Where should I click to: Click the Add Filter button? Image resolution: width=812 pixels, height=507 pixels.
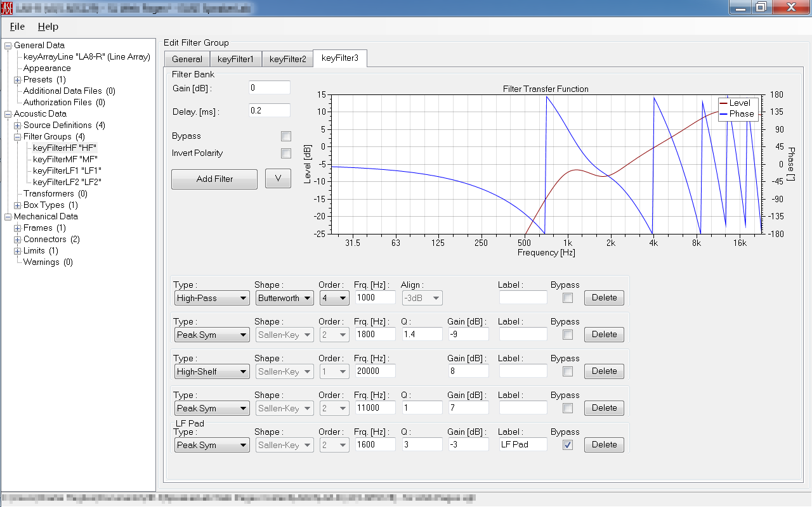click(214, 179)
